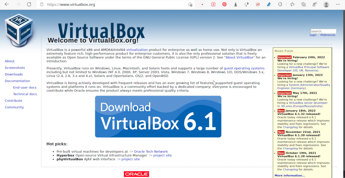Open the user profile avatar

326,4
